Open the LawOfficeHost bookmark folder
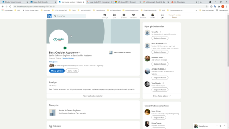The width and height of the screenshot is (229, 129). (x=99, y=10)
